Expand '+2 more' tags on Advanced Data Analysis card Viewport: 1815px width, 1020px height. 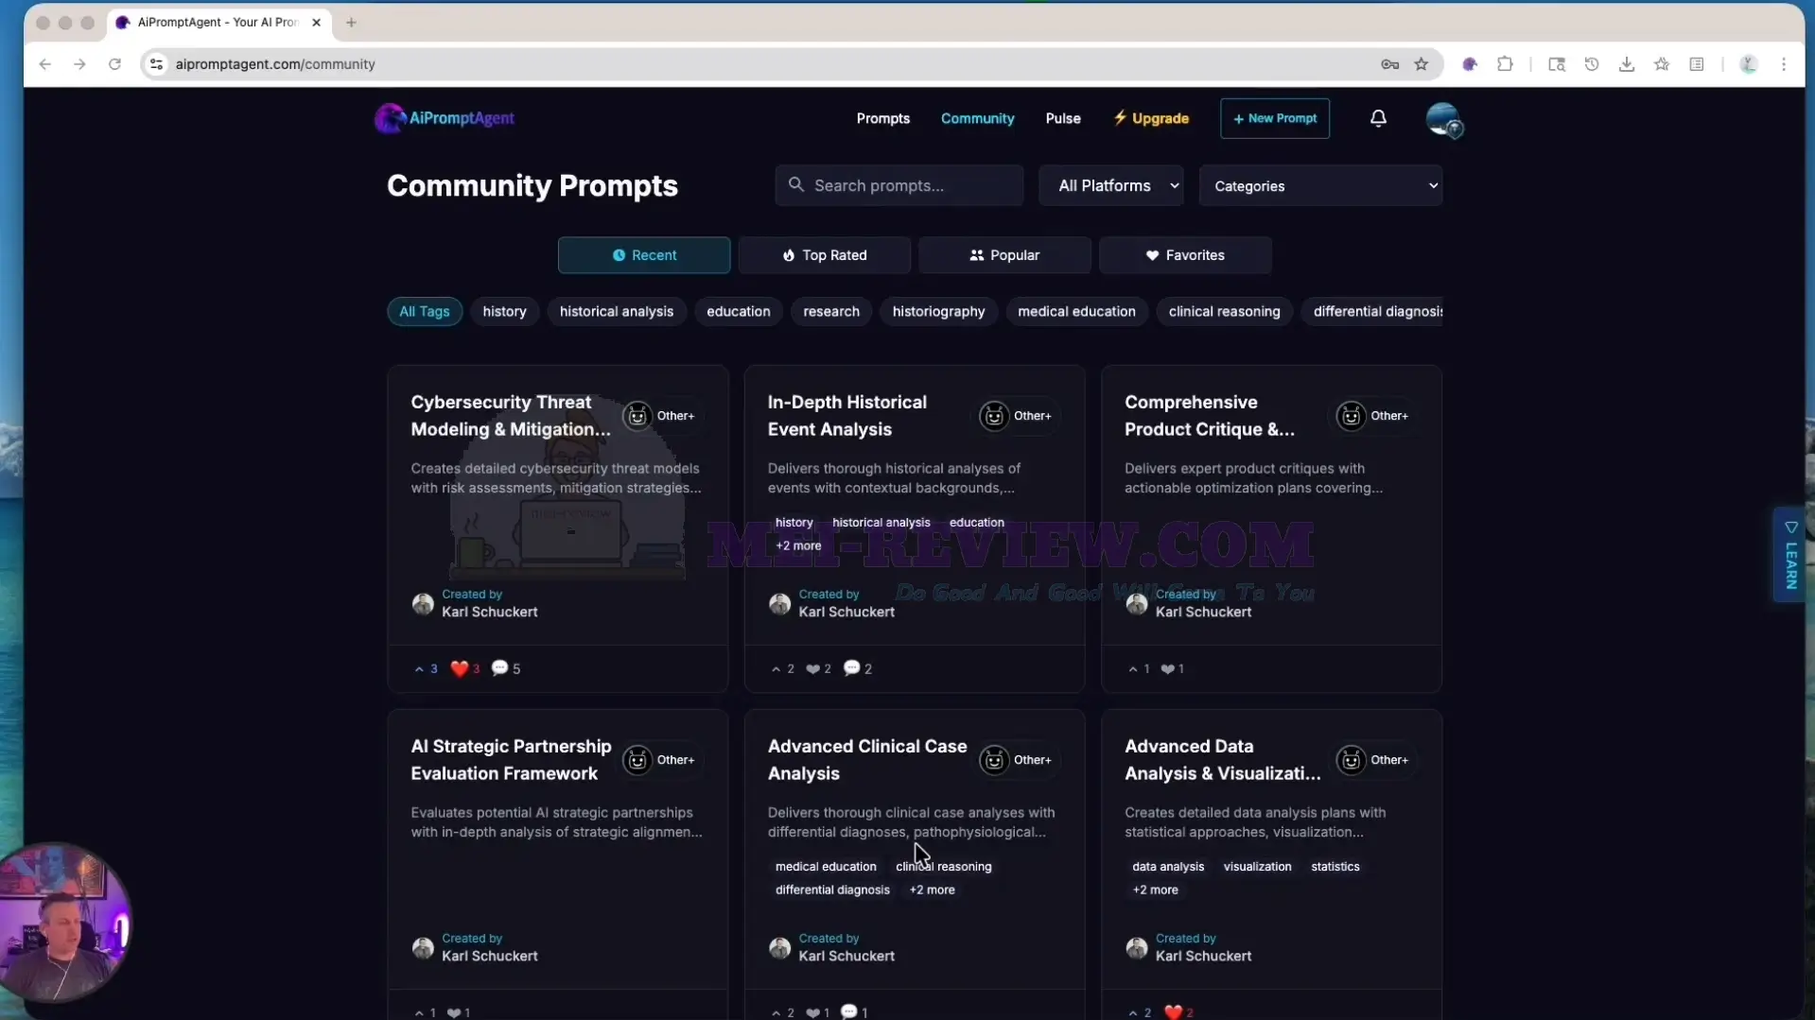pos(1155,890)
